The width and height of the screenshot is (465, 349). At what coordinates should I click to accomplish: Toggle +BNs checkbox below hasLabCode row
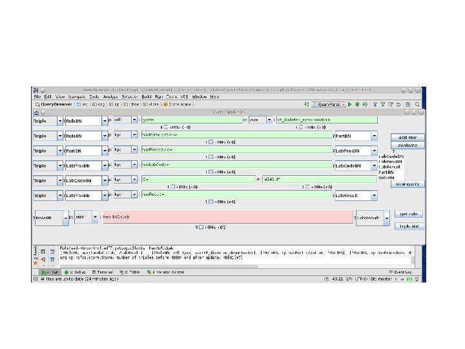coord(211,172)
